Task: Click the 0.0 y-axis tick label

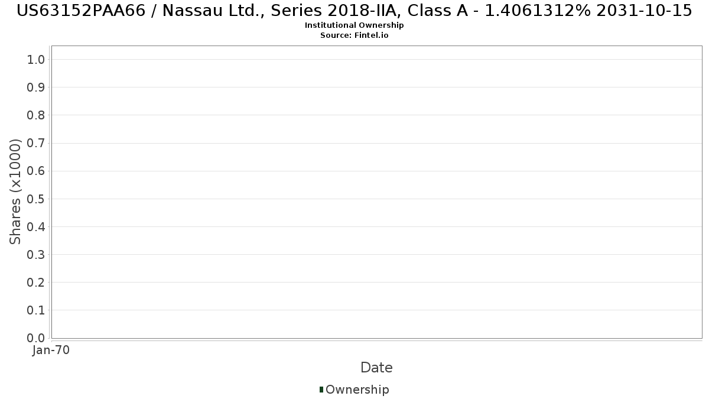Action: 36,338
